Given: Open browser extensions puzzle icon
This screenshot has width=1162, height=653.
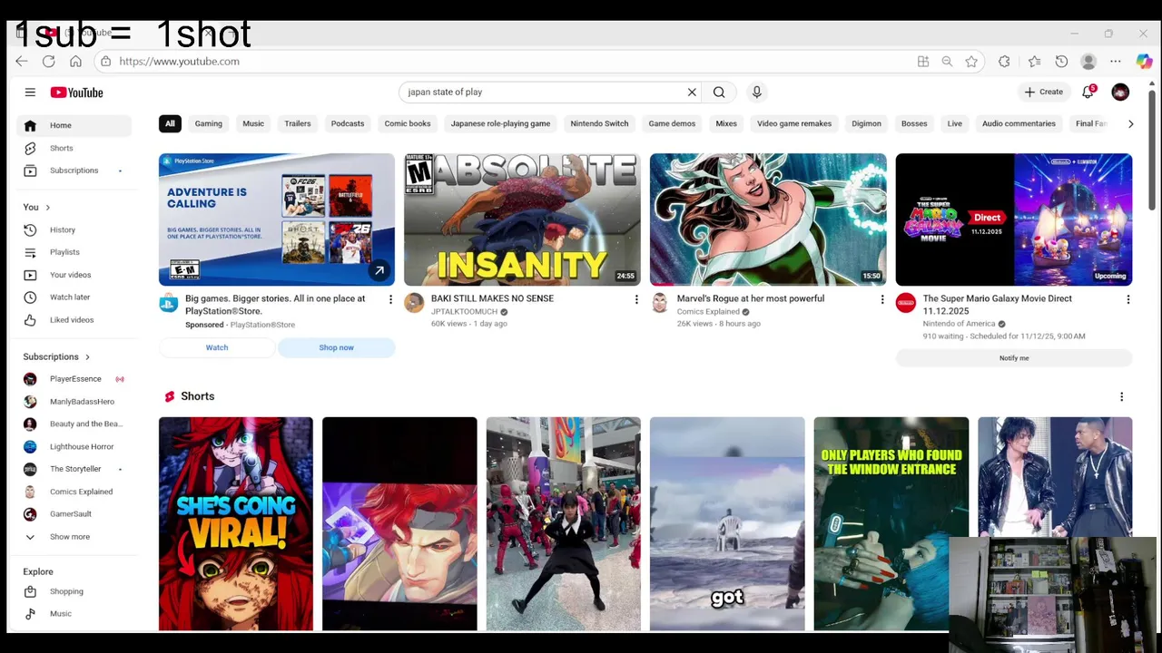Looking at the screenshot, I should click(x=1004, y=62).
